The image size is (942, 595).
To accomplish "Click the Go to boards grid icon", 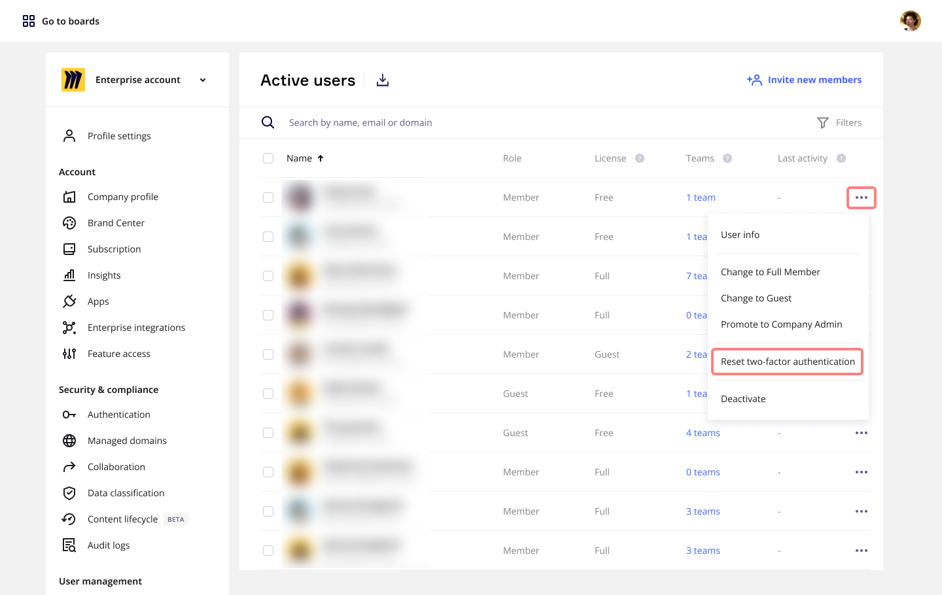I will (29, 21).
